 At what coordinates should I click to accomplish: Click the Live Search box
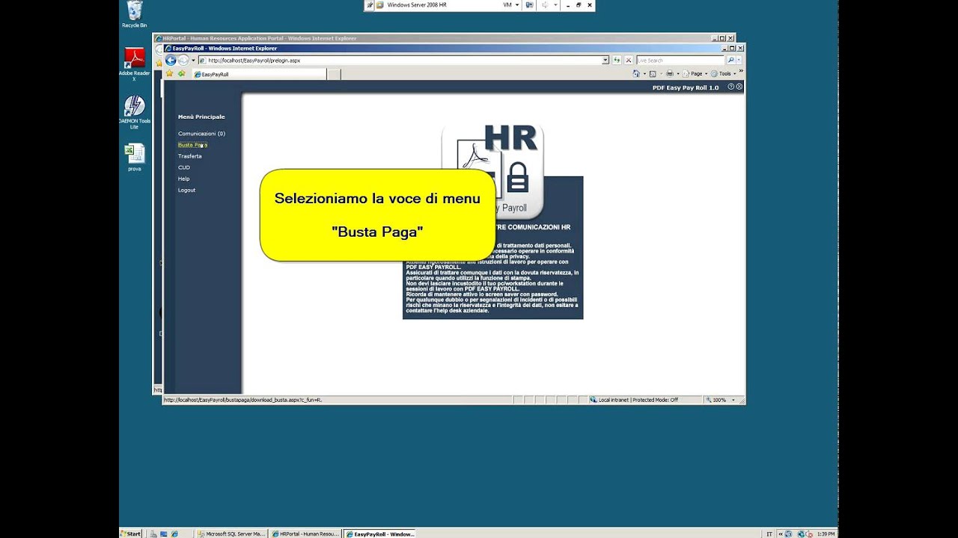click(x=680, y=60)
